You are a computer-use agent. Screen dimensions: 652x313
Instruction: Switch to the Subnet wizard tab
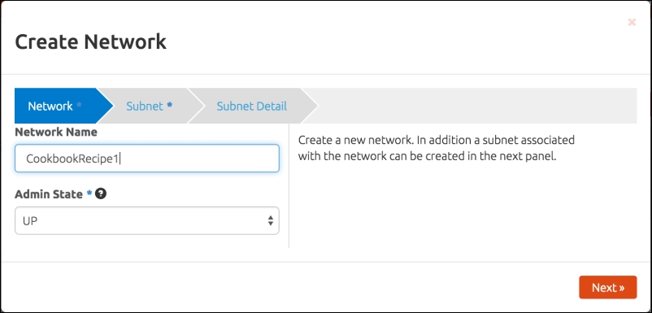pyautogui.click(x=150, y=106)
